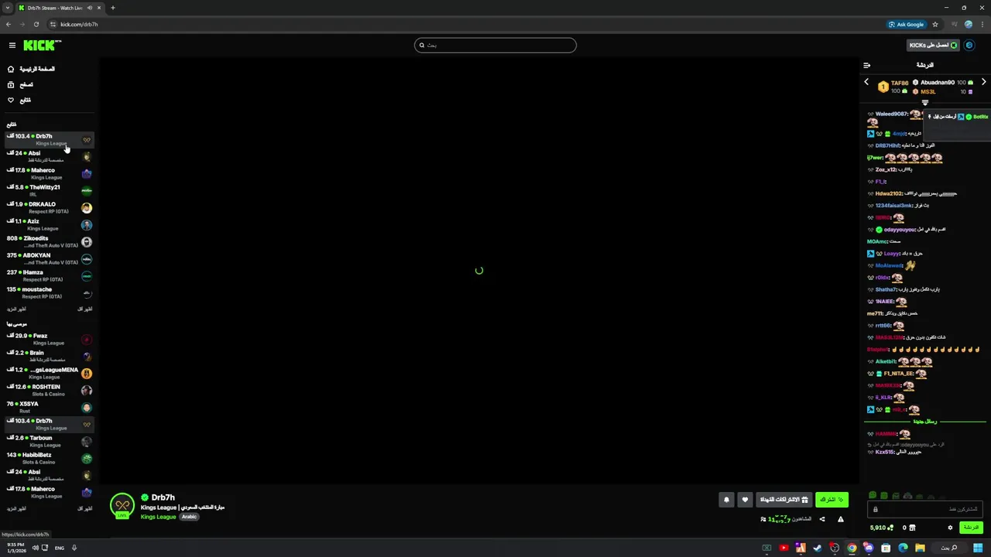991x557 pixels.
Task: Click the 5,910 channel points balance
Action: (x=881, y=528)
